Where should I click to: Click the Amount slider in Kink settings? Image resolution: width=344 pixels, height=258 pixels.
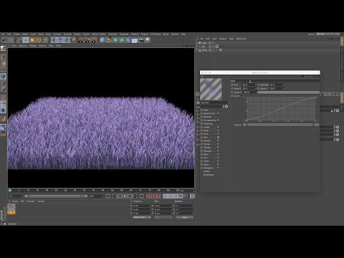tap(288, 92)
